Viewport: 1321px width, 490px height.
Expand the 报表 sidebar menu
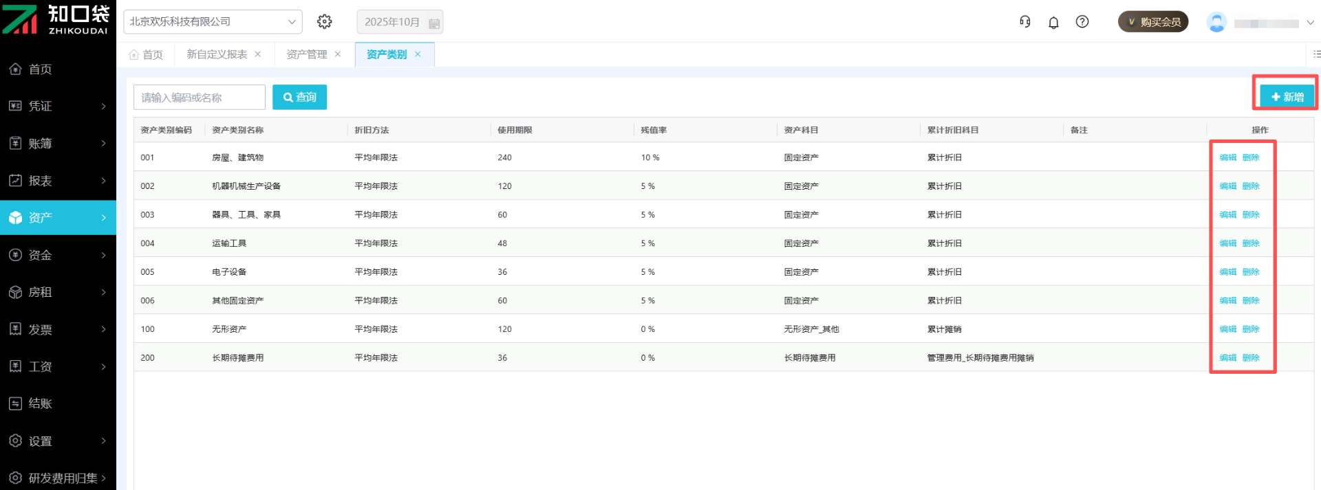pyautogui.click(x=58, y=181)
